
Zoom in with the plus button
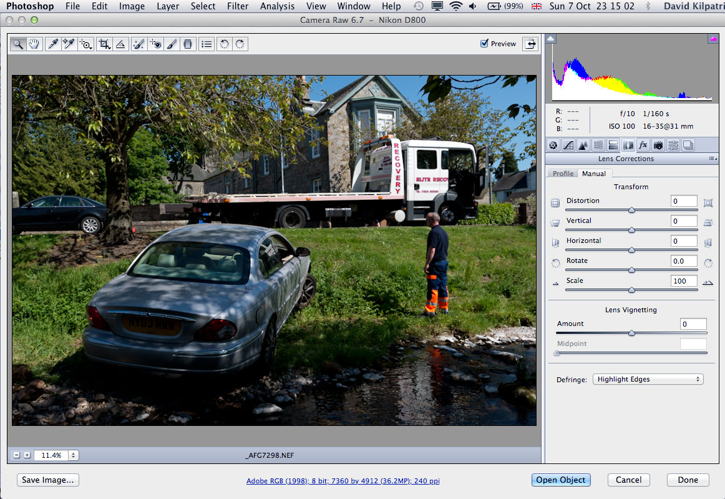pos(27,455)
